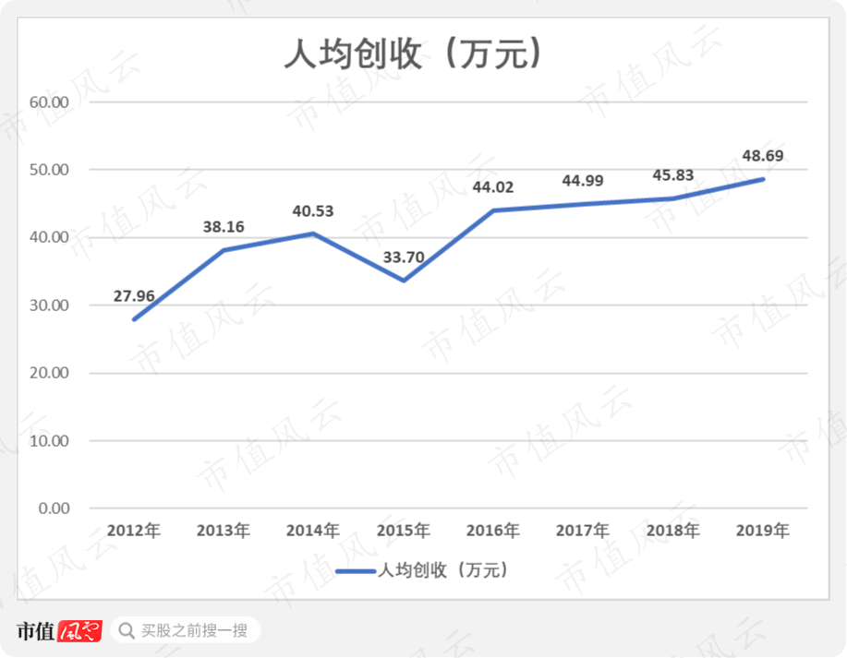Click the search magnifier icon
Screen dimensions: 847x658
coord(127,630)
